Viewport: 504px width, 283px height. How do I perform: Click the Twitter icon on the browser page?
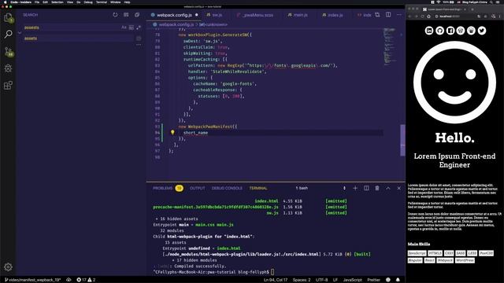(482, 31)
